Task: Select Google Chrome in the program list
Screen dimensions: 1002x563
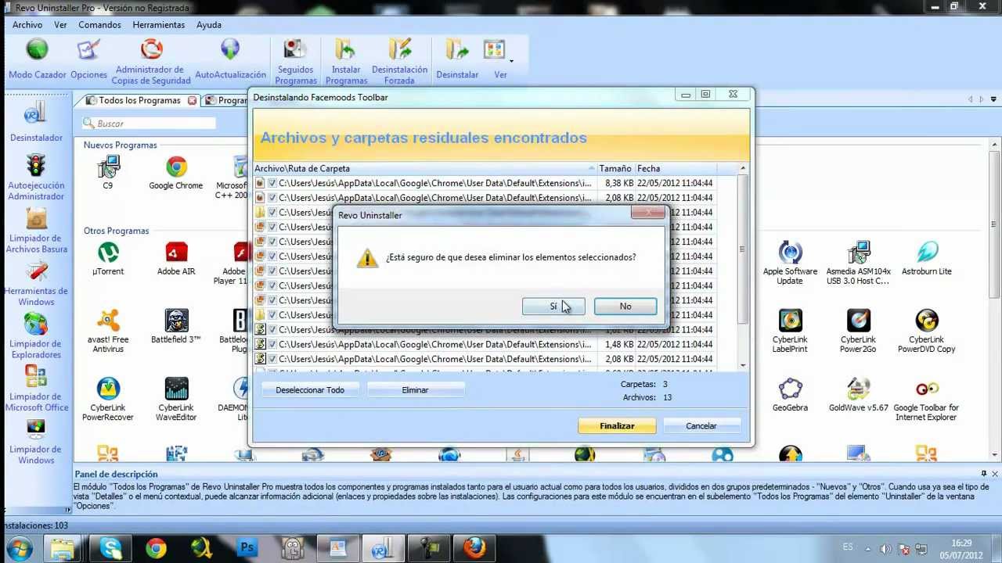Action: [176, 172]
